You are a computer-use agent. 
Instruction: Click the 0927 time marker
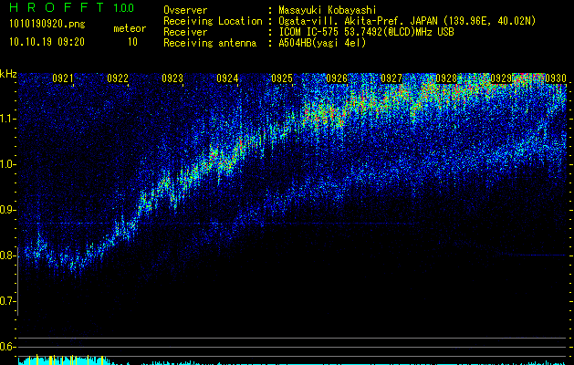(x=391, y=78)
